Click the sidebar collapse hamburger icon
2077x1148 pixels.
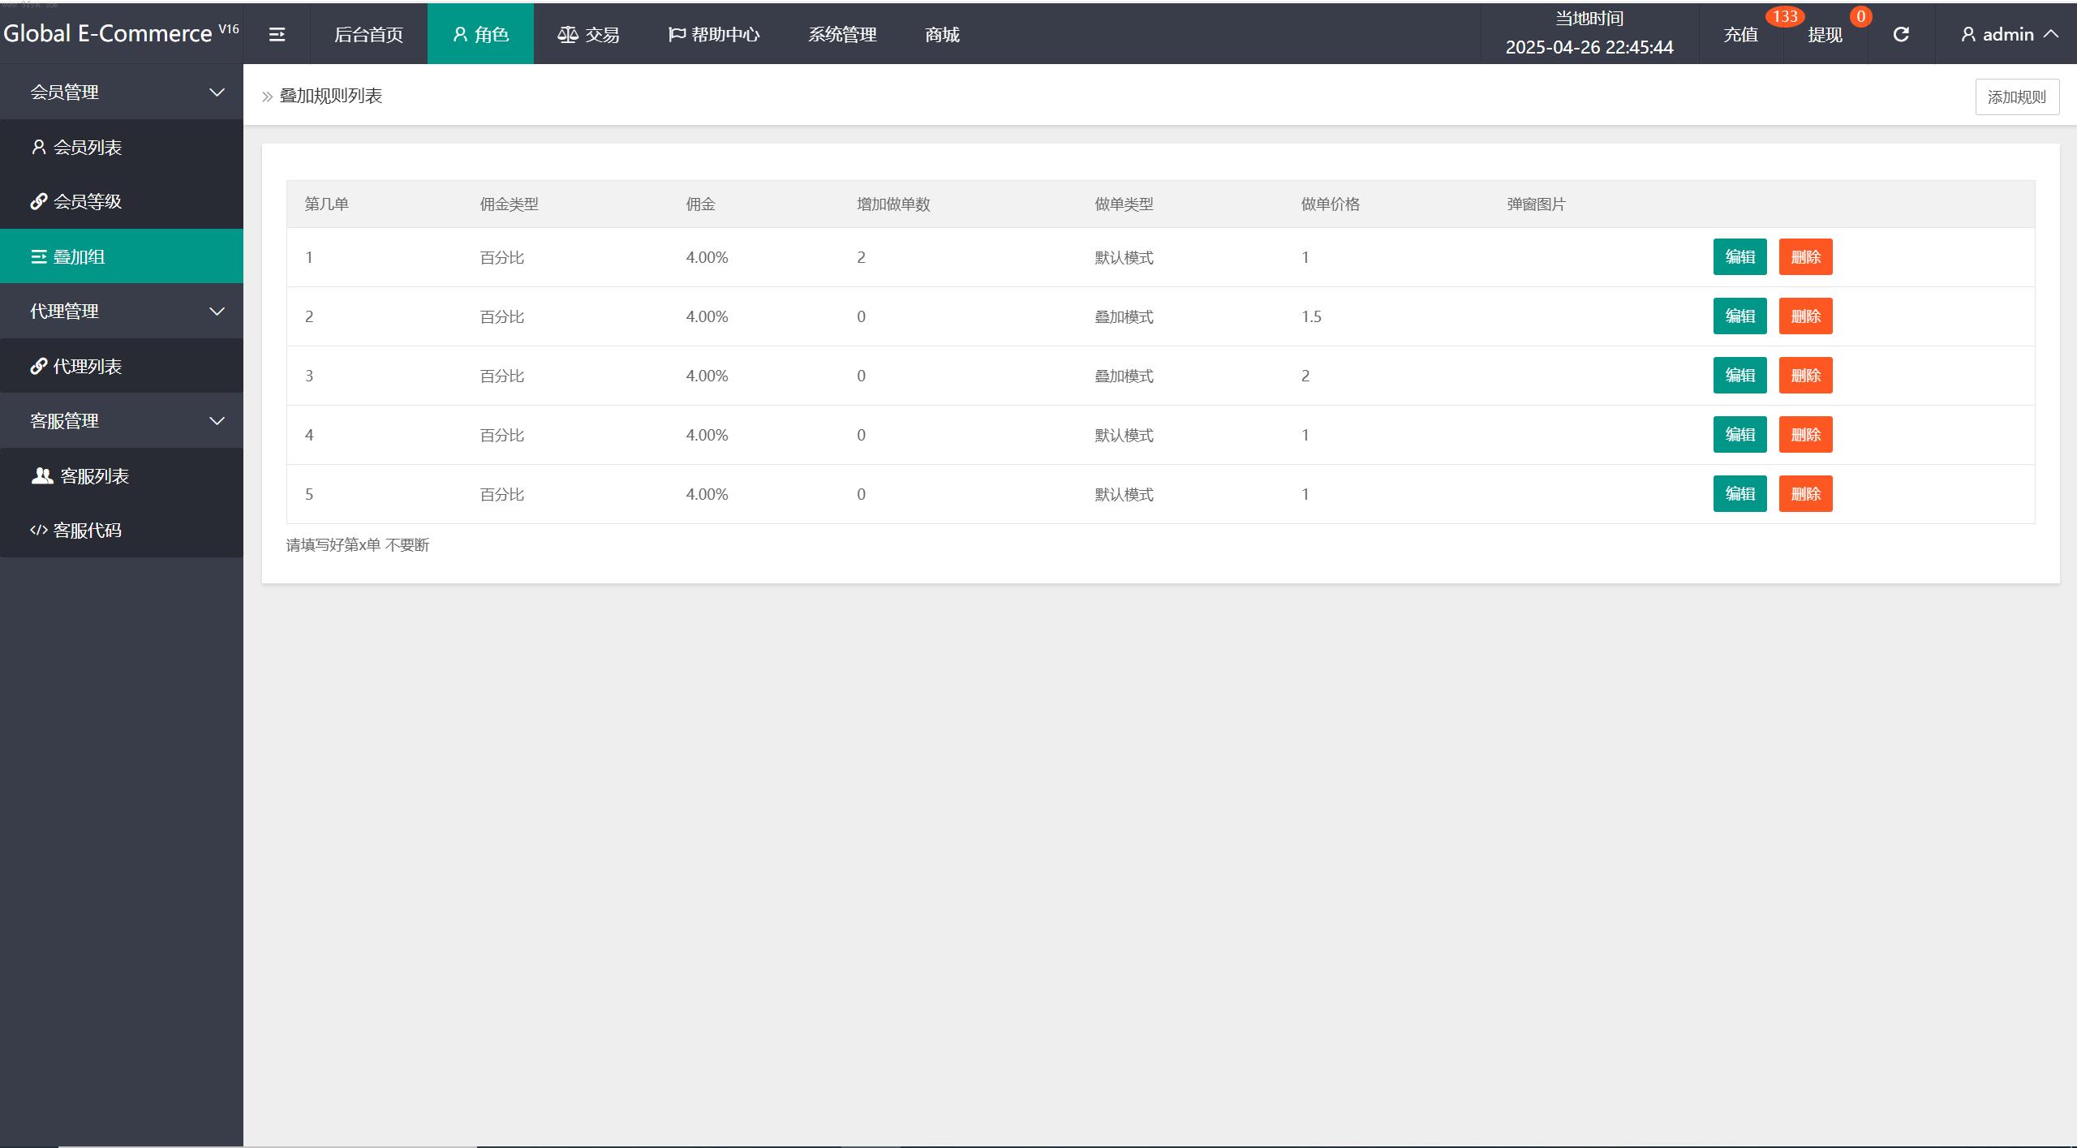click(x=277, y=34)
